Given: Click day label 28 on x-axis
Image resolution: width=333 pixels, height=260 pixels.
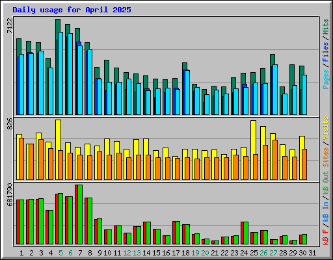Looking at the screenshot, I should pos(283,253).
